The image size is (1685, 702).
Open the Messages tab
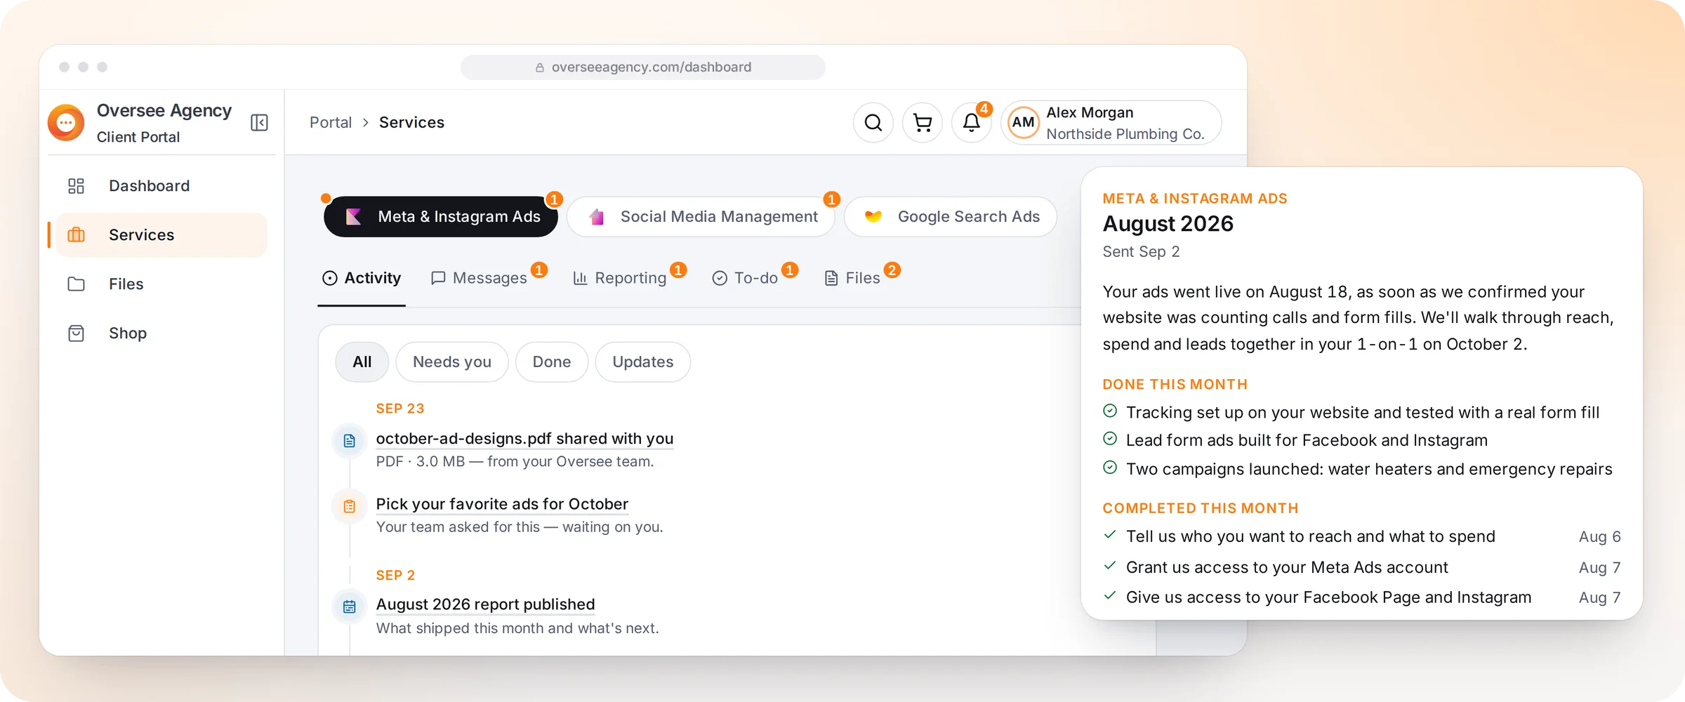click(x=479, y=279)
